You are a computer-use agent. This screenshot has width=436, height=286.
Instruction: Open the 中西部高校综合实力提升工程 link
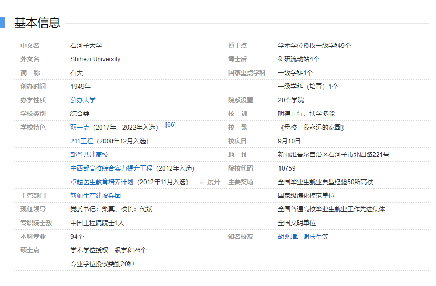tap(111, 168)
